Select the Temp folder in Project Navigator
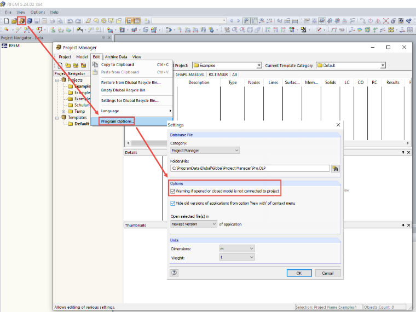 click(79, 112)
